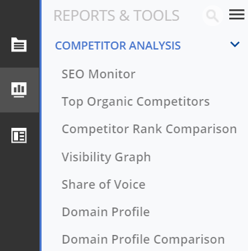The height and width of the screenshot is (251, 248).
Task: Open Top Organic Competitors report
Action: click(x=135, y=102)
